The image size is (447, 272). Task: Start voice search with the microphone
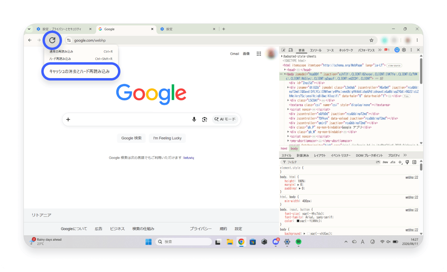coord(194,119)
